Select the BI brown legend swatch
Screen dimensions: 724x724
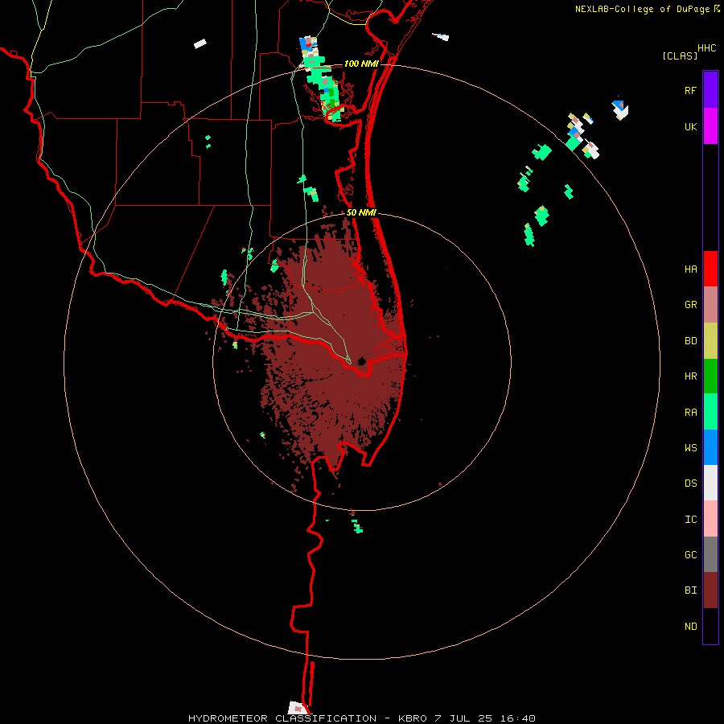click(x=710, y=590)
